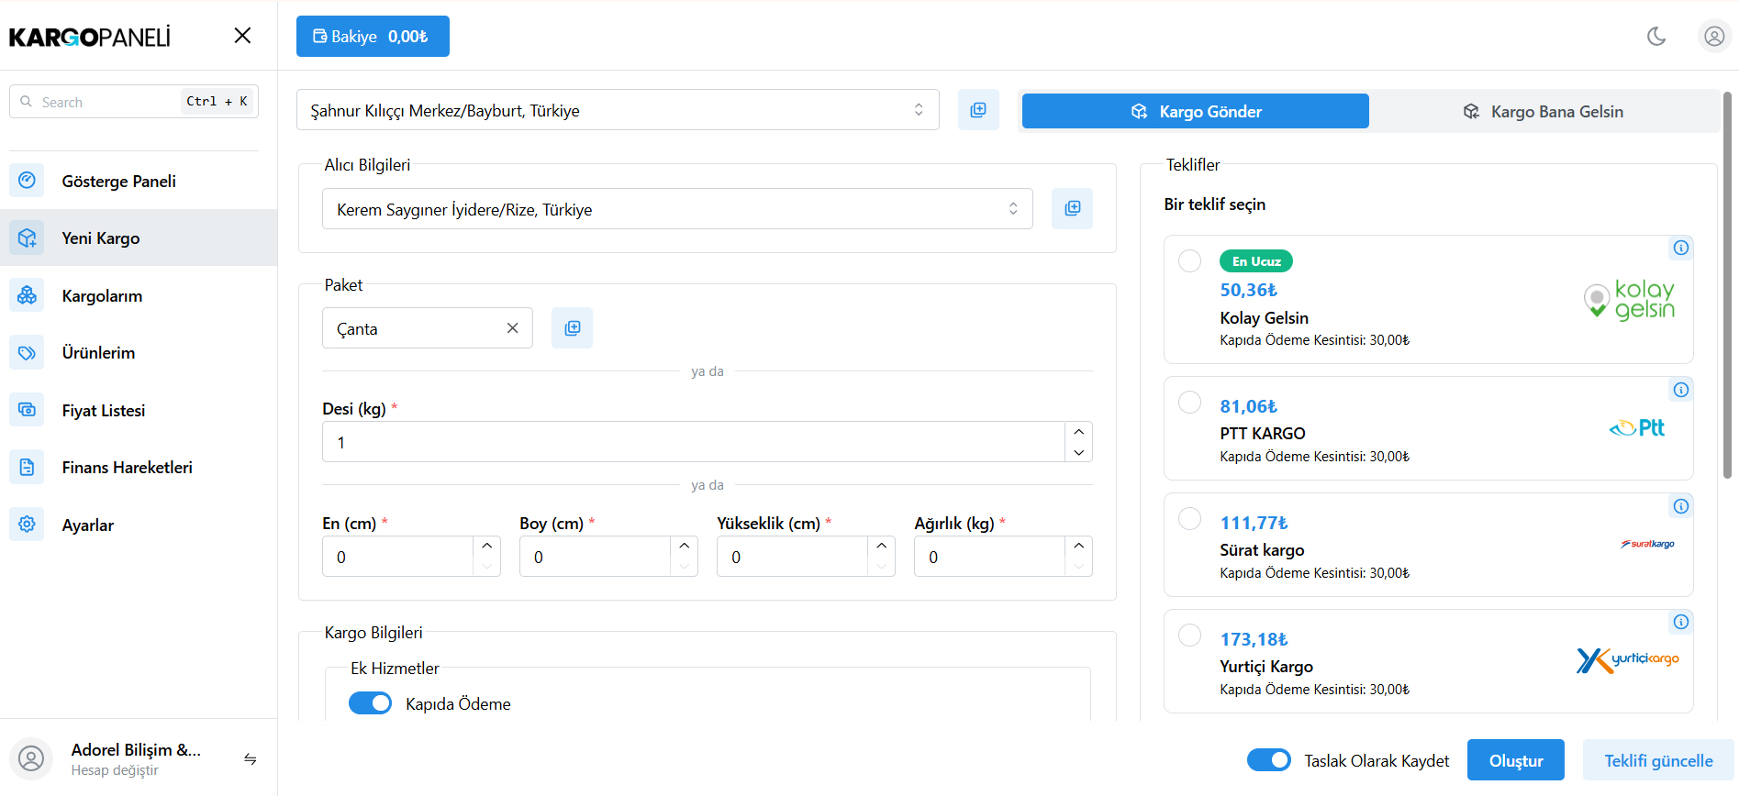
Task: Add new recipient icon button
Action: pos(1072,208)
